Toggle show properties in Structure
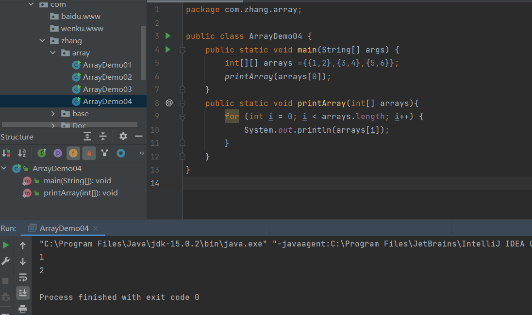This screenshot has width=532, height=315. [x=58, y=153]
